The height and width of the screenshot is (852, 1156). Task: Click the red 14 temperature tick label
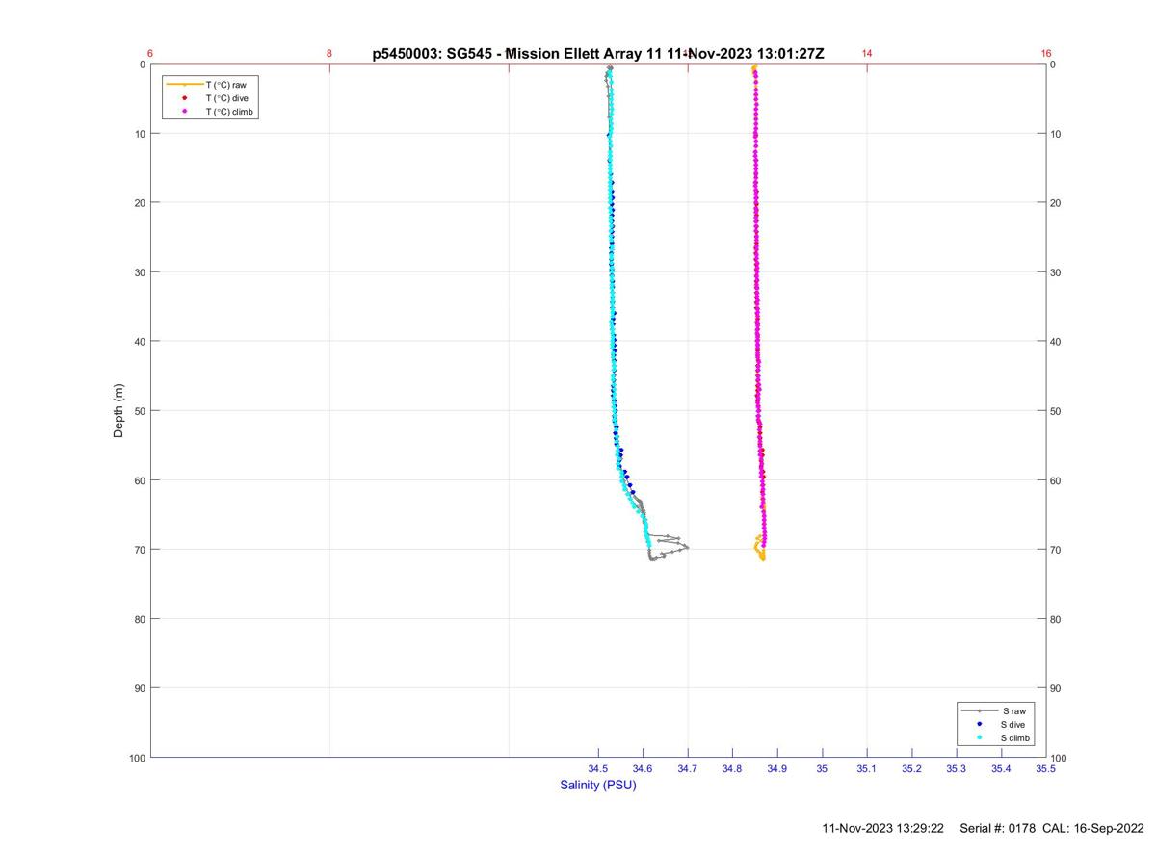click(x=867, y=54)
